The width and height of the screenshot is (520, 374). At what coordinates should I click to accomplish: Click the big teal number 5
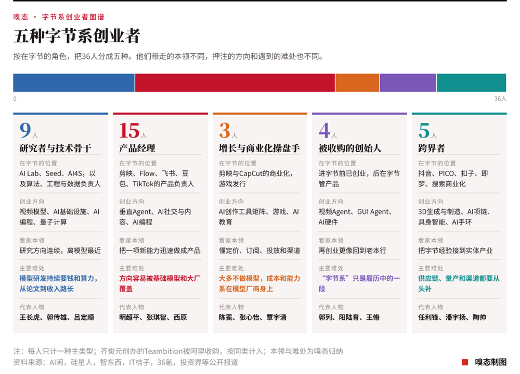click(424, 130)
